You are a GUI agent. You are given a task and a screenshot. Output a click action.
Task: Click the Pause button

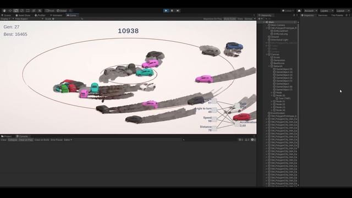[172, 10]
